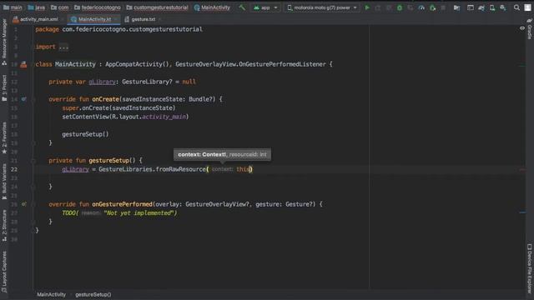Viewport: 534px width, 300px height.
Task: Select the MainActivity.kt editor tab
Action: tap(94, 19)
